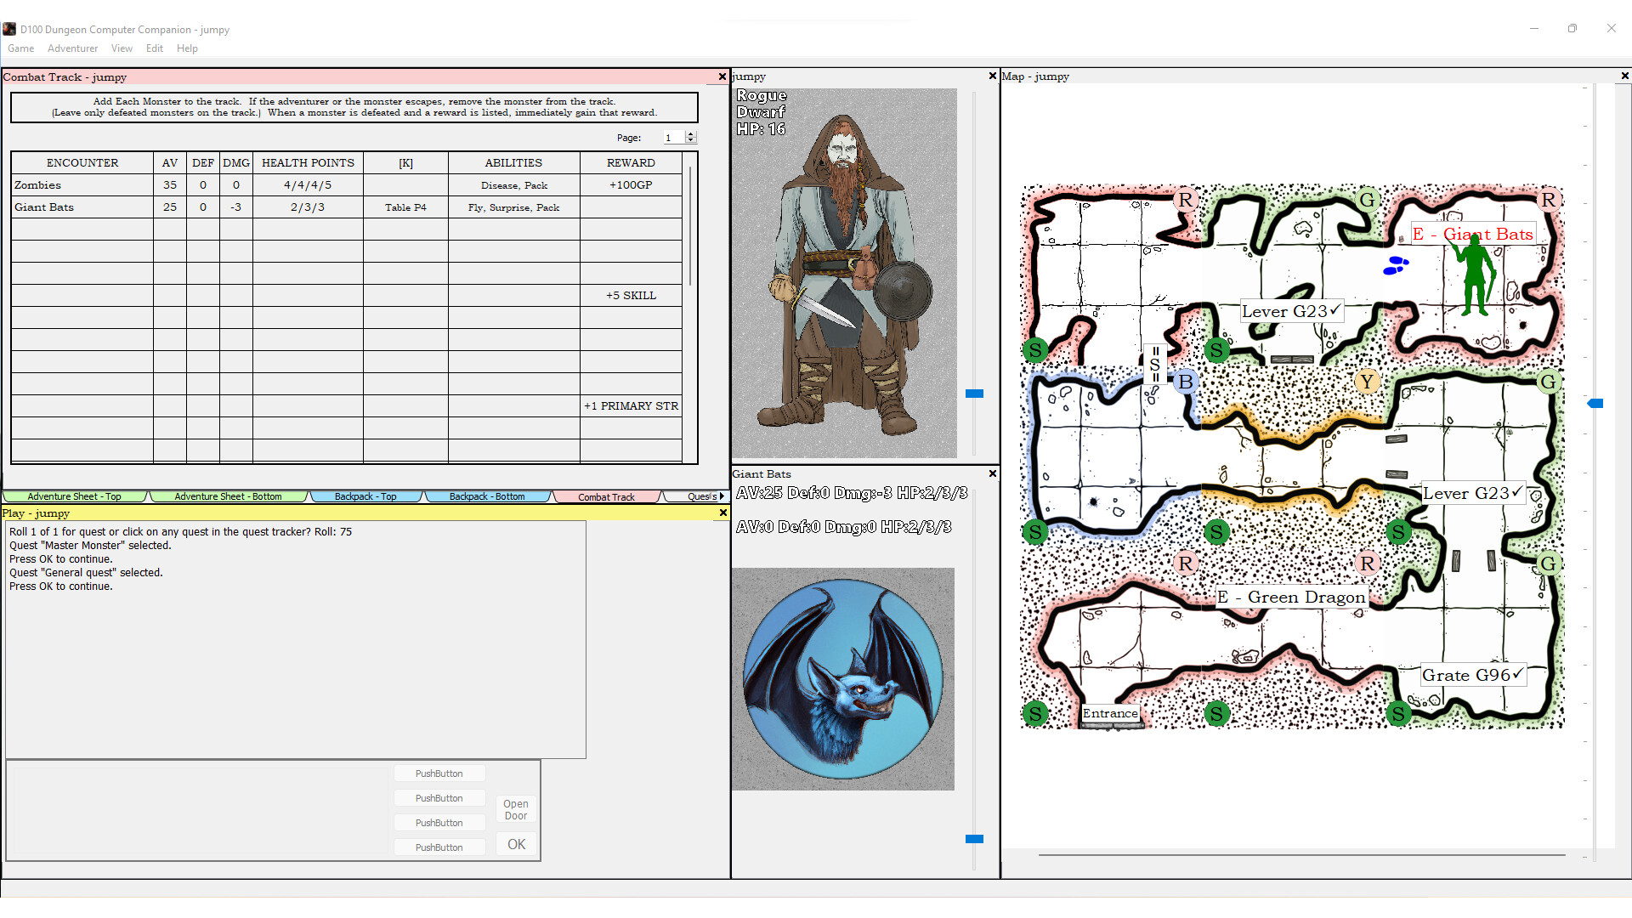Click the Giant Bats portrait thumbnail

[x=843, y=678]
